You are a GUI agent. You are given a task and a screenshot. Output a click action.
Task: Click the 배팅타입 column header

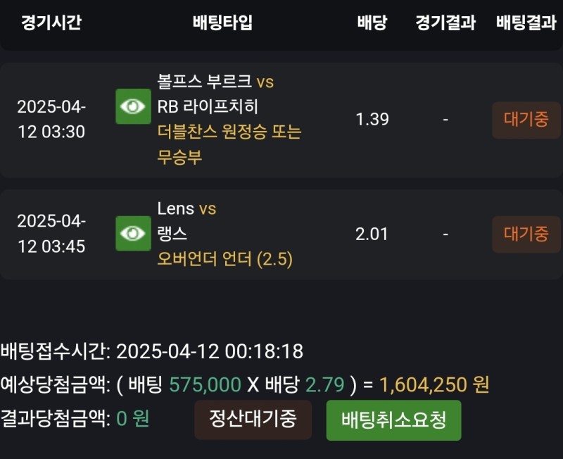pos(222,23)
